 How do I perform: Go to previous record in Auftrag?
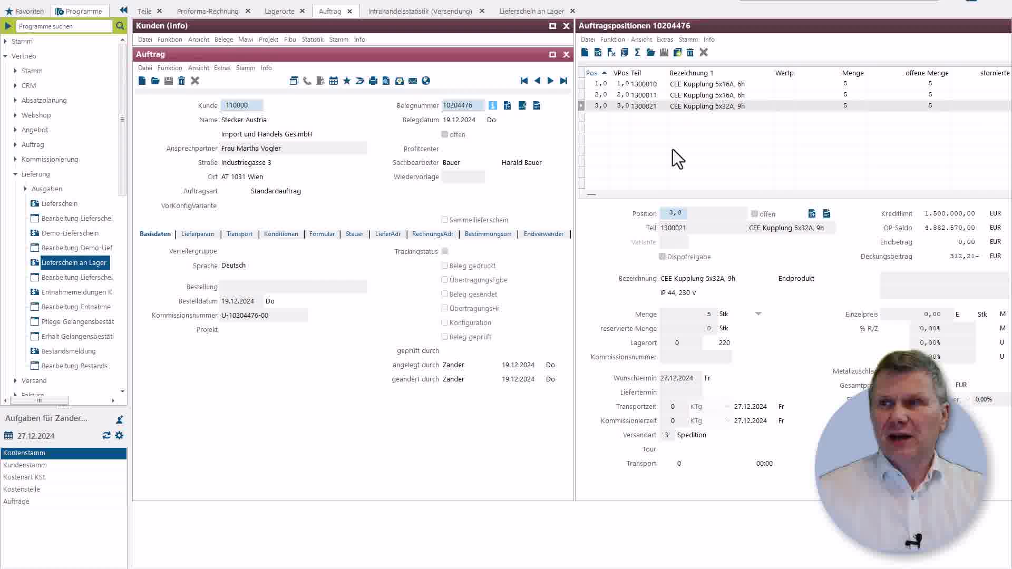click(537, 81)
